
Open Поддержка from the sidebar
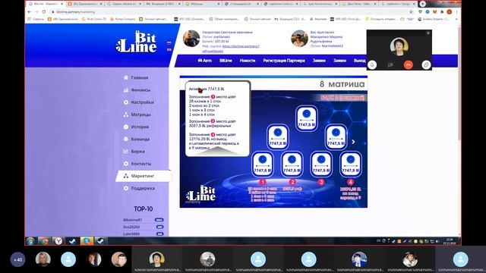[x=139, y=188]
